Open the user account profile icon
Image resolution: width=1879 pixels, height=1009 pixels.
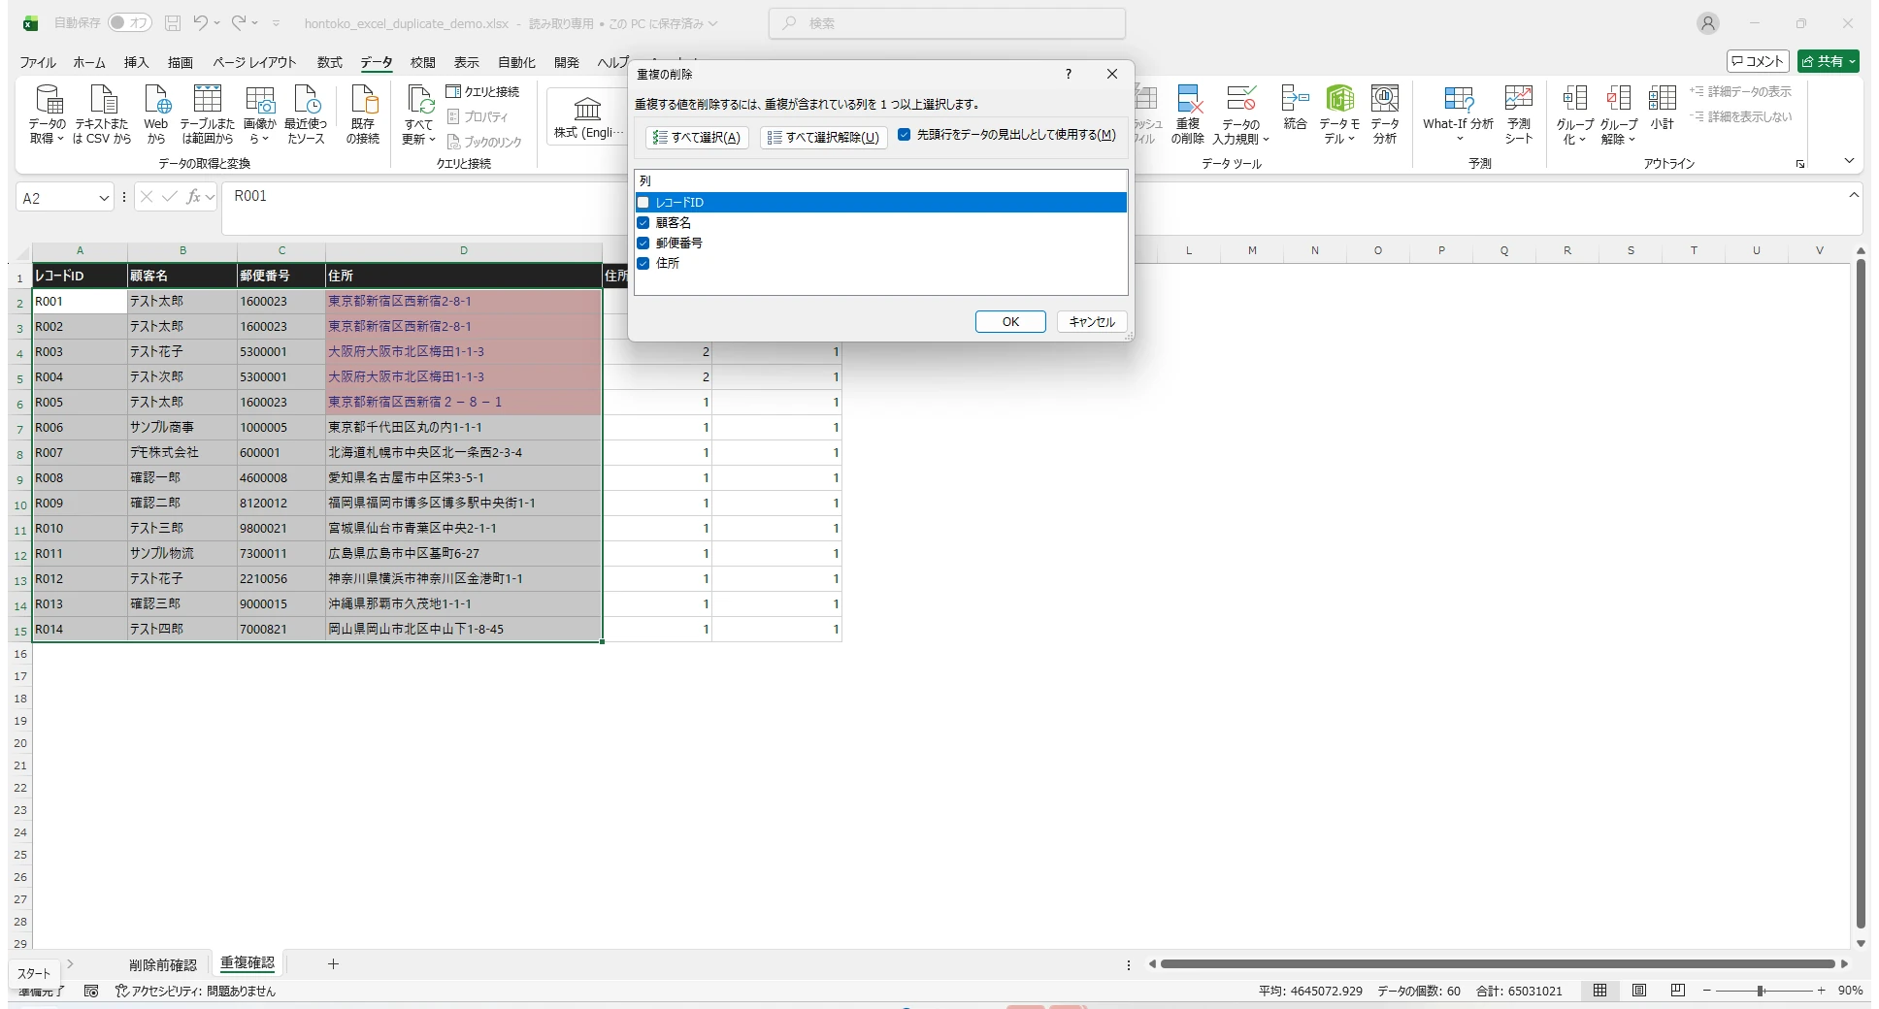click(x=1708, y=23)
